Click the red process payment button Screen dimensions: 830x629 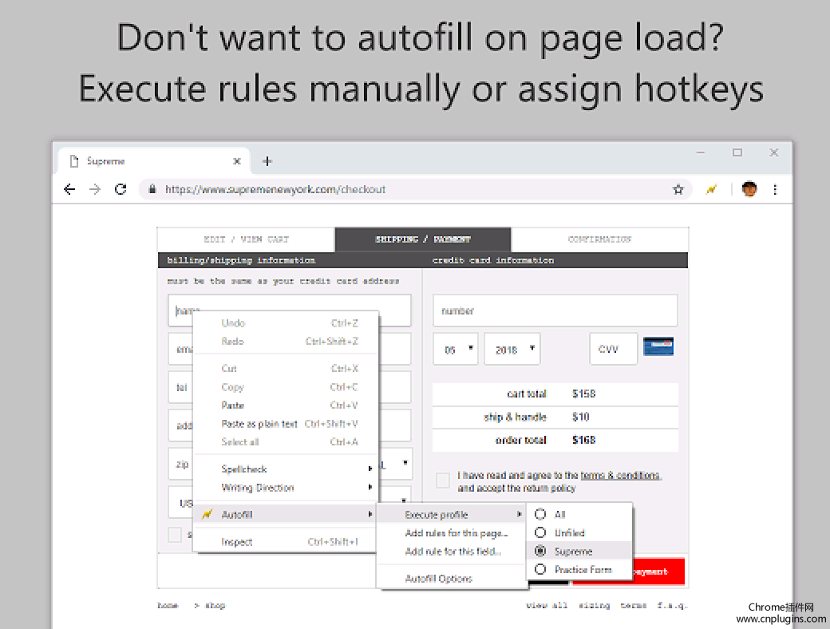tap(658, 572)
